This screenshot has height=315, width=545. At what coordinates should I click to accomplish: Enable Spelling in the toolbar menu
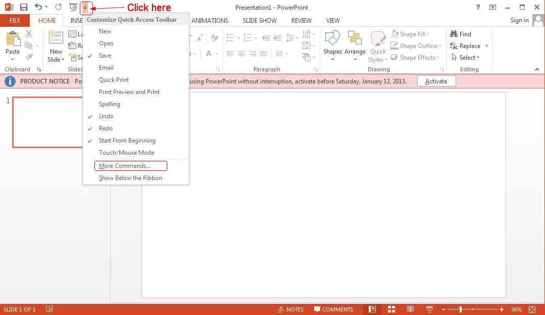pyautogui.click(x=136, y=104)
